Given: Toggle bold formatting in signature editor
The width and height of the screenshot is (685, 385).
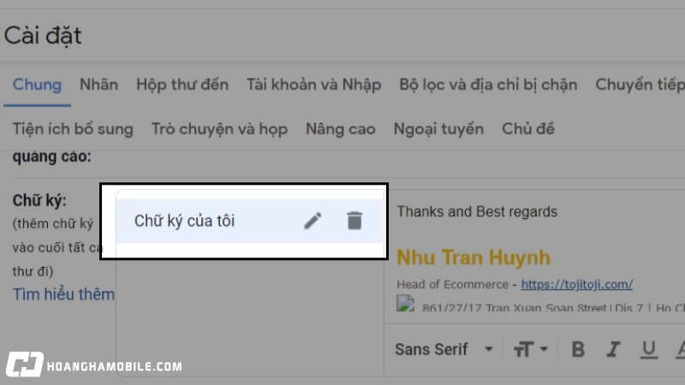Looking at the screenshot, I should tap(578, 349).
